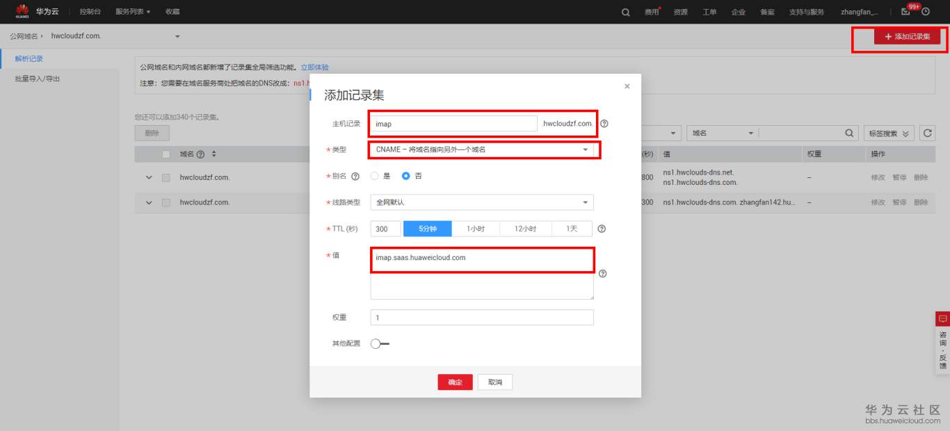Open the 服务列表 dropdown menu
Viewport: 950px width, 431px height.
tap(132, 12)
